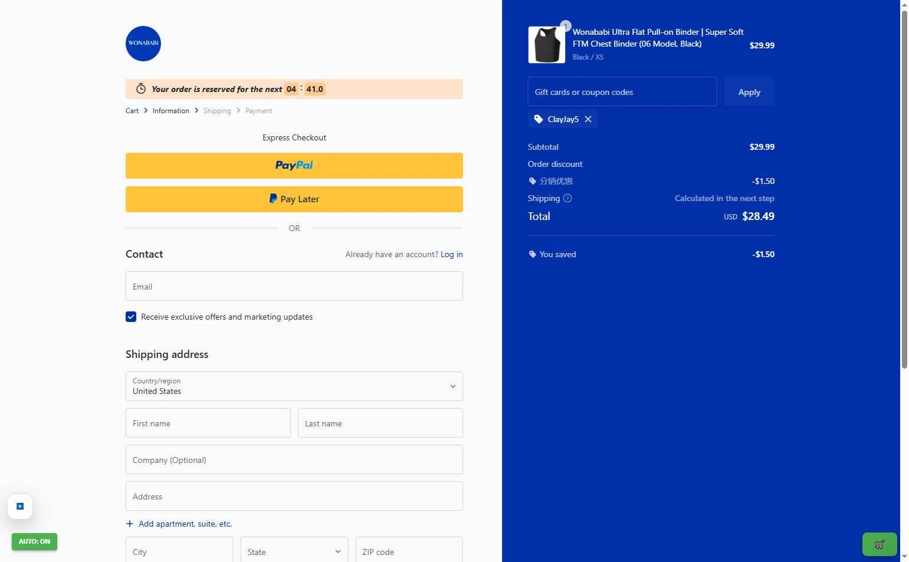
Task: Click the ClayJay5 tag icon
Action: 539,119
